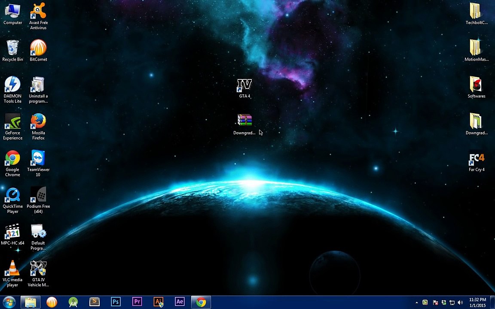Image resolution: width=495 pixels, height=309 pixels.
Task: Select the Recycle Bin icon
Action: pyautogui.click(x=12, y=51)
